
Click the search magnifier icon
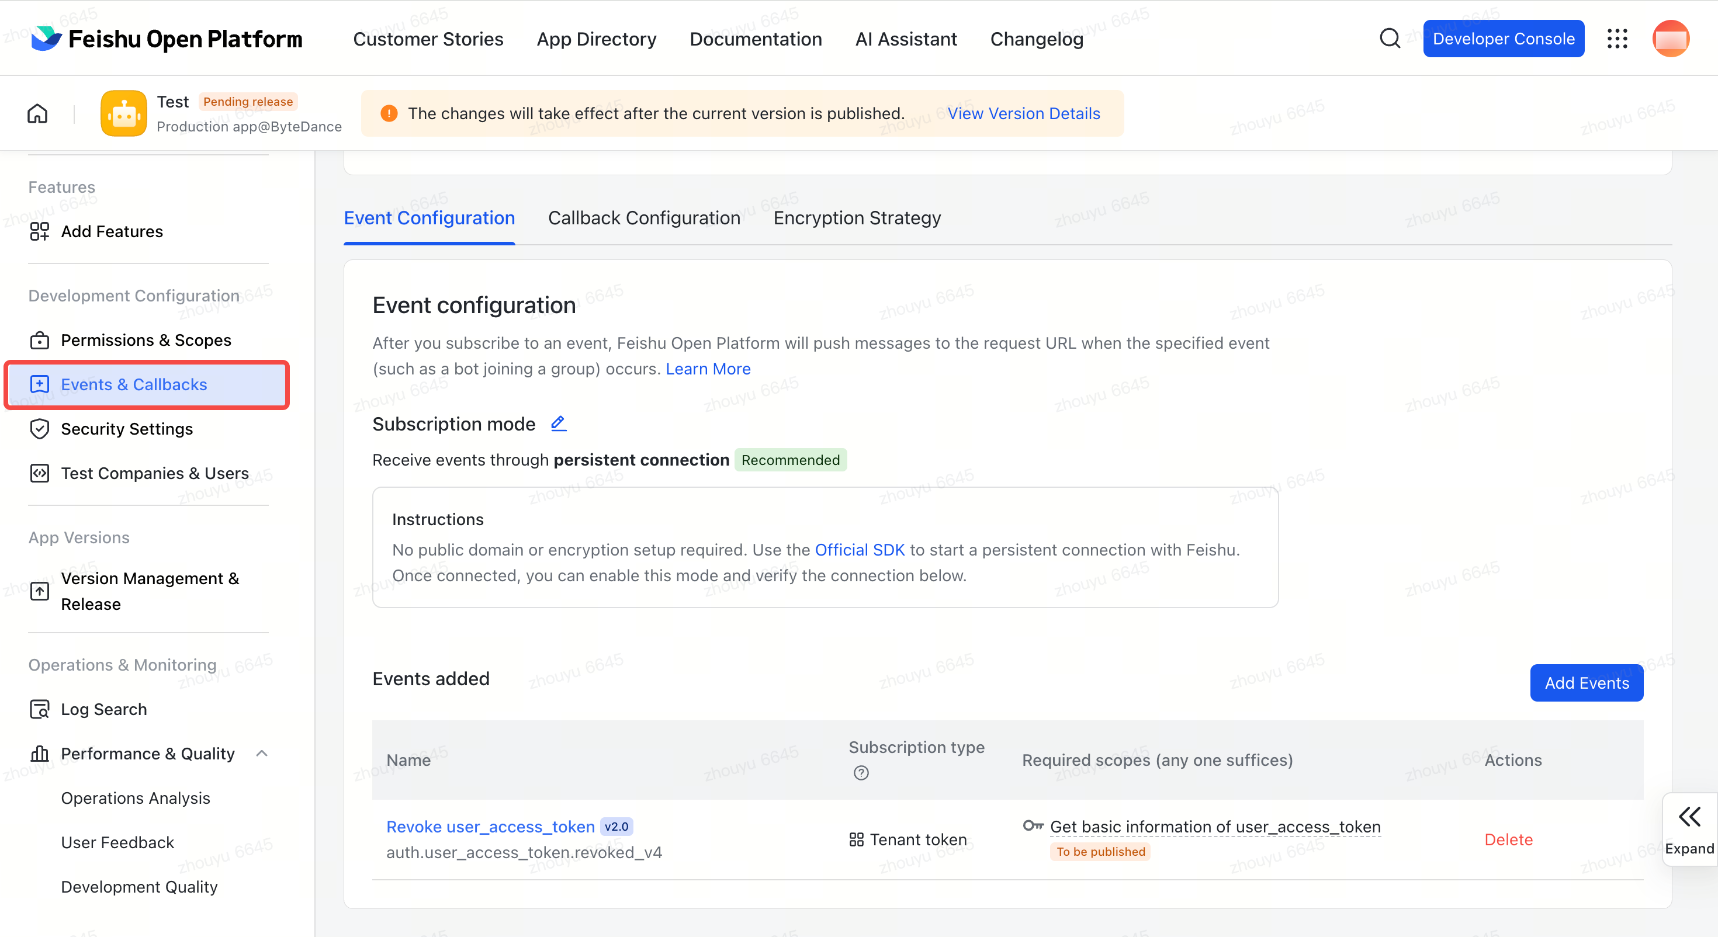pos(1389,39)
